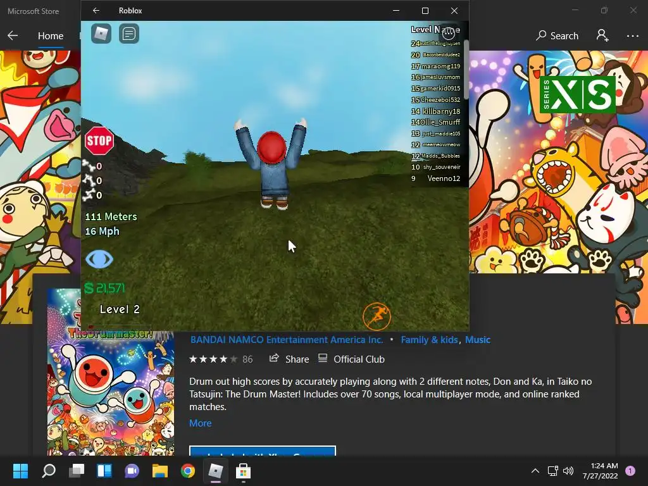Screen dimensions: 648x486
Task: Open the Music category link
Action: [x=478, y=340]
